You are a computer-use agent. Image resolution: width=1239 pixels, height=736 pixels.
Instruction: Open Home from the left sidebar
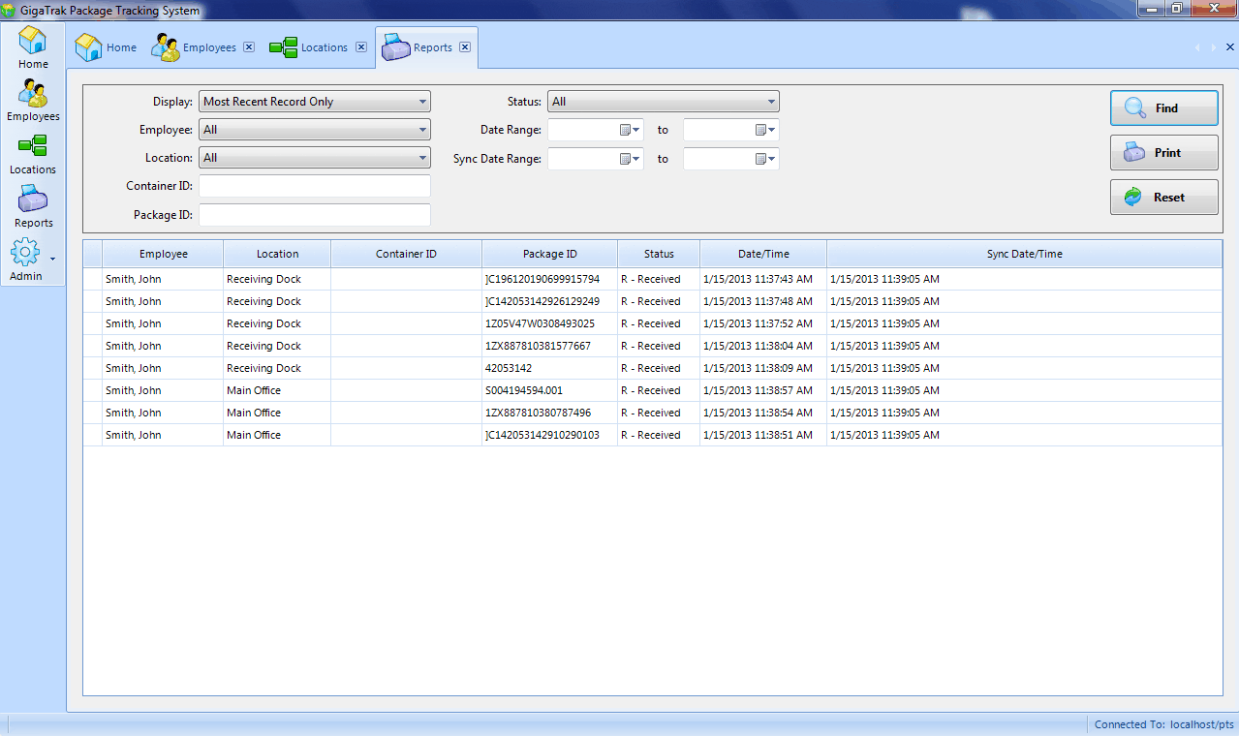coord(33,45)
